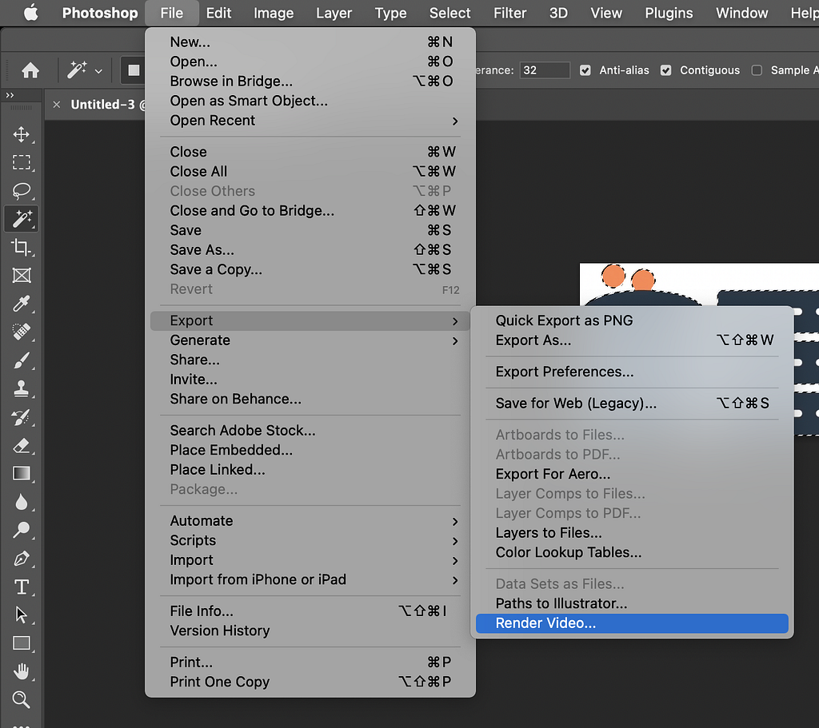Select the Eyedropper tool

[21, 303]
